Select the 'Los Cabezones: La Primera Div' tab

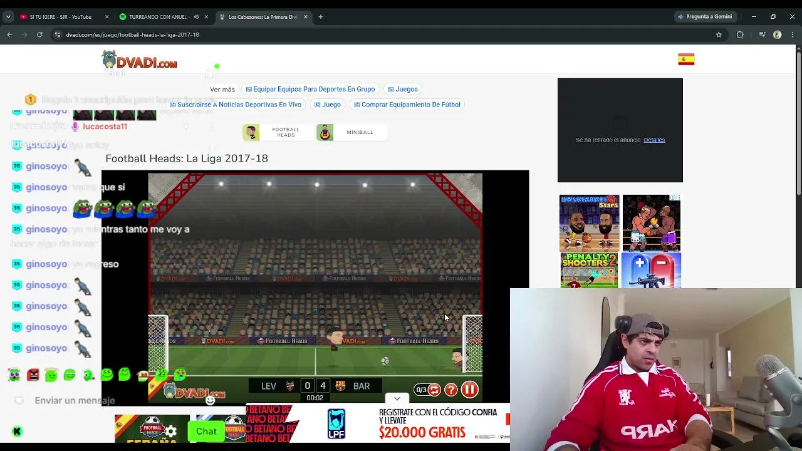(263, 17)
